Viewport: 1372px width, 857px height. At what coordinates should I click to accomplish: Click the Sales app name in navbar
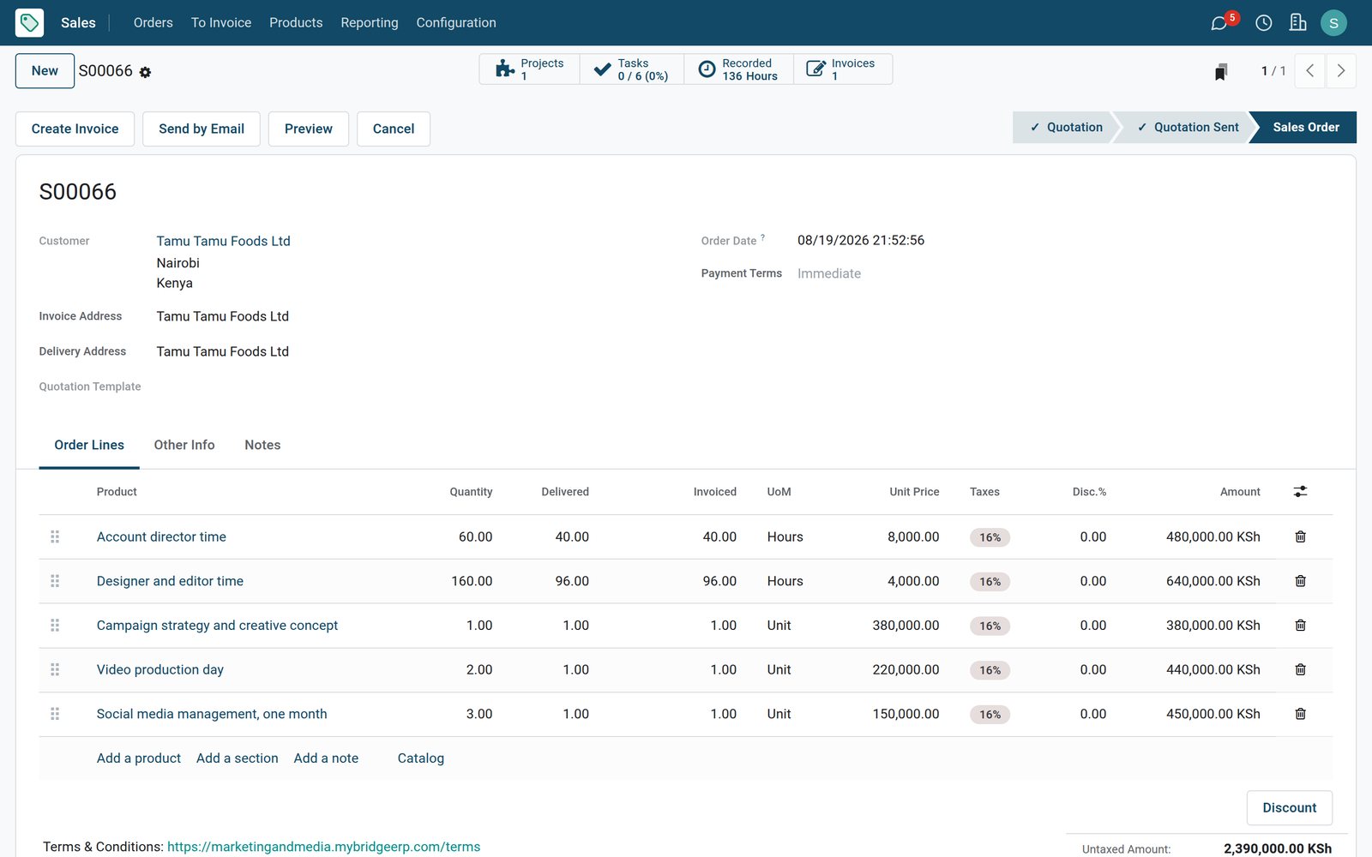click(78, 23)
